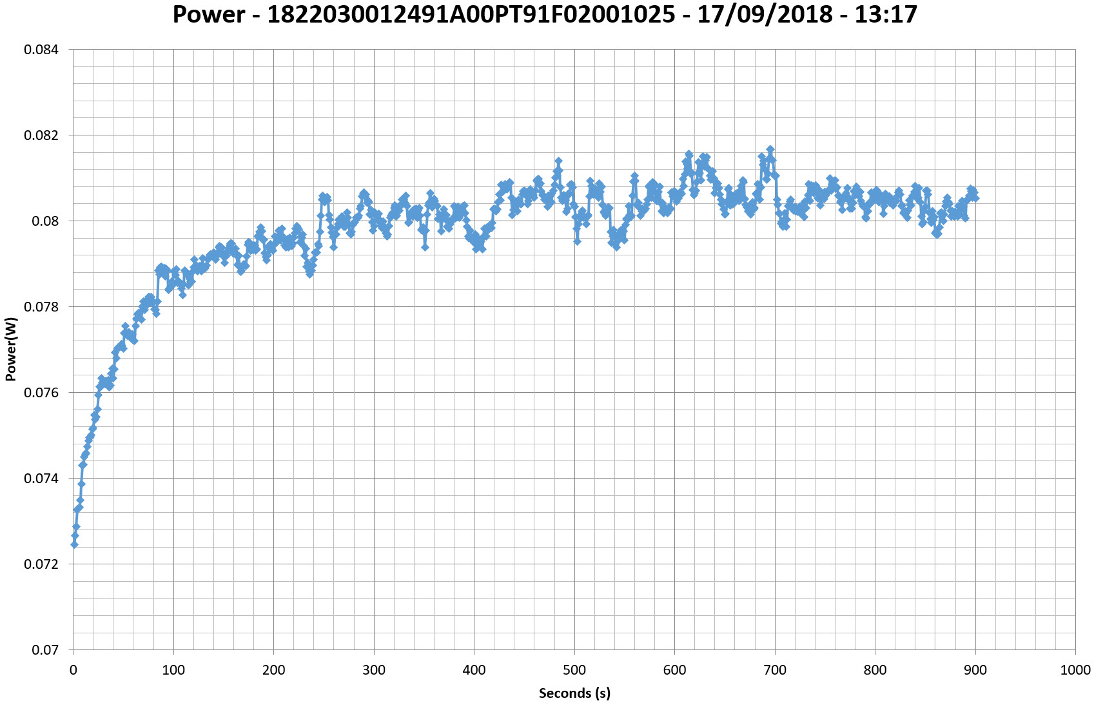The height and width of the screenshot is (703, 1094).
Task: Click the 0.082 y-axis tick label
Action: click(x=41, y=135)
